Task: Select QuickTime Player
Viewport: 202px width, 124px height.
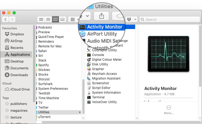Action: tap(51, 37)
